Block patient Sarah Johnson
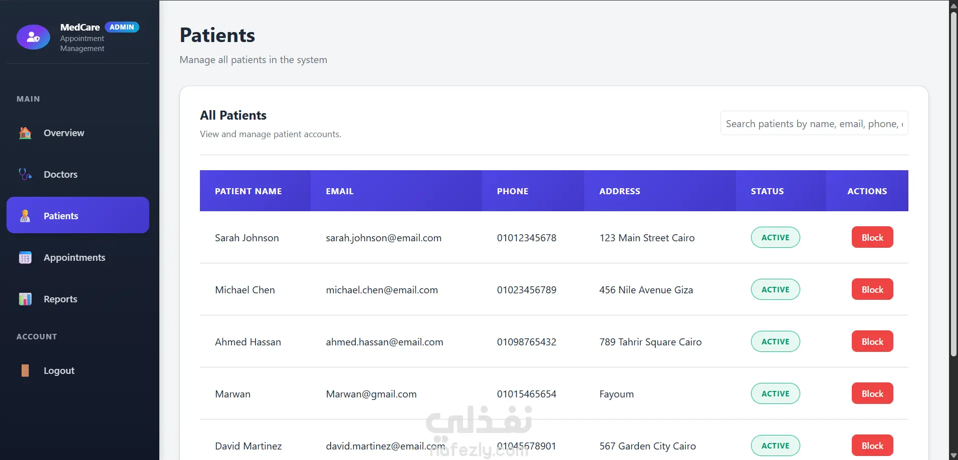This screenshot has height=460, width=958. (x=872, y=238)
